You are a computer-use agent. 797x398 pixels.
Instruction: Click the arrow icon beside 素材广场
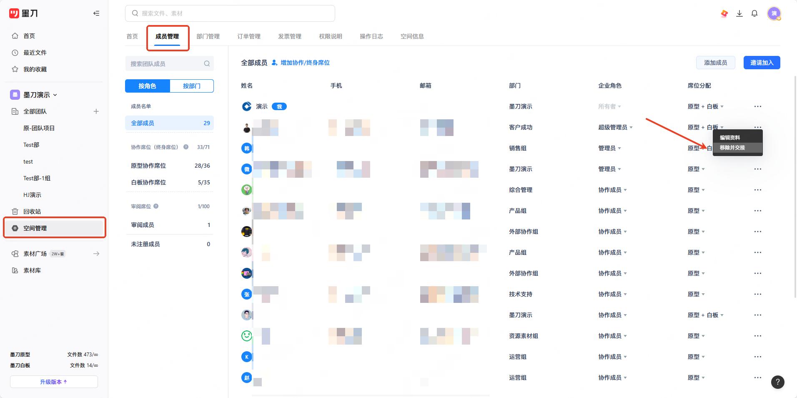[96, 254]
